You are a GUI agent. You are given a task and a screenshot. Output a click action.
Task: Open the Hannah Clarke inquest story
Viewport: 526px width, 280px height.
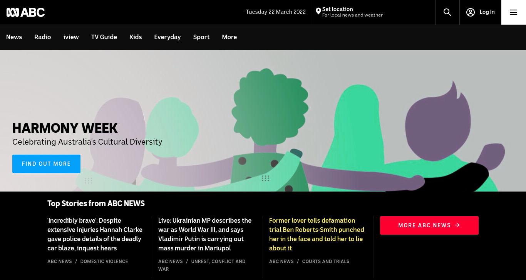point(95,234)
